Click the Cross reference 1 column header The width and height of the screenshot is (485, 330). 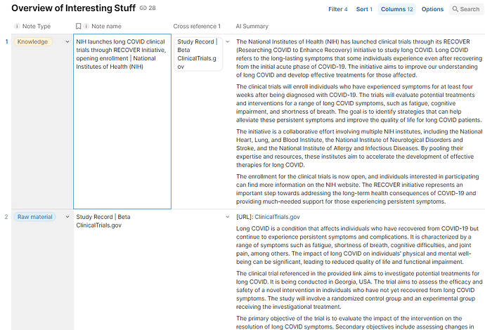pos(197,26)
